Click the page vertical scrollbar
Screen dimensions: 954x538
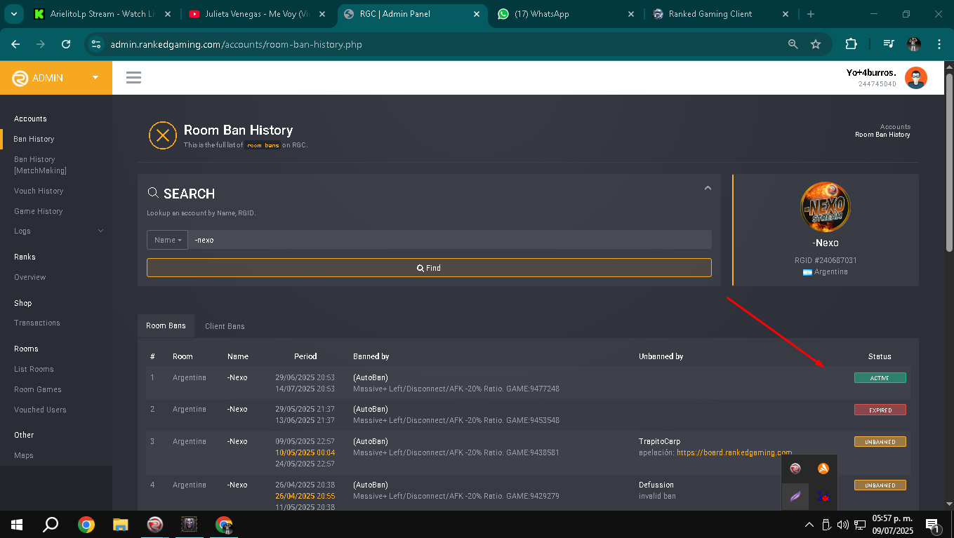949,161
